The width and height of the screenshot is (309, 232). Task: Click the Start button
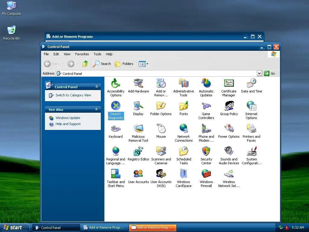tap(14, 228)
